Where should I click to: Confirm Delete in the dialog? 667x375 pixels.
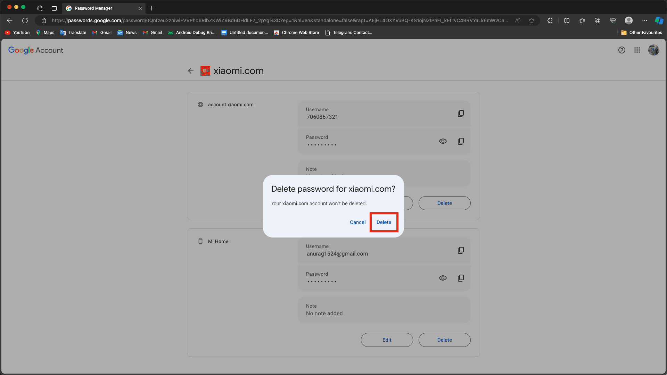[x=384, y=222]
